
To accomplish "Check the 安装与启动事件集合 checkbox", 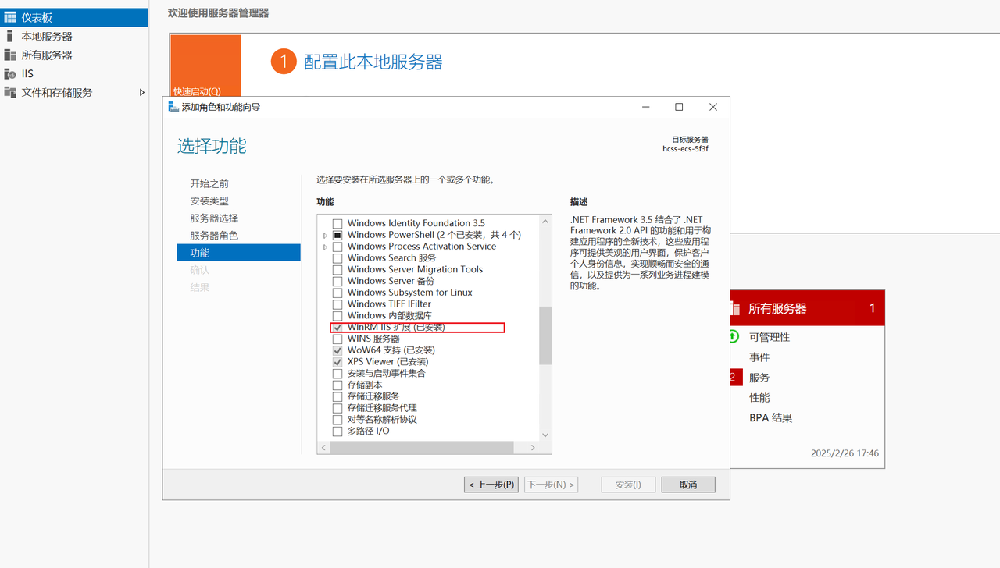I will 337,374.
